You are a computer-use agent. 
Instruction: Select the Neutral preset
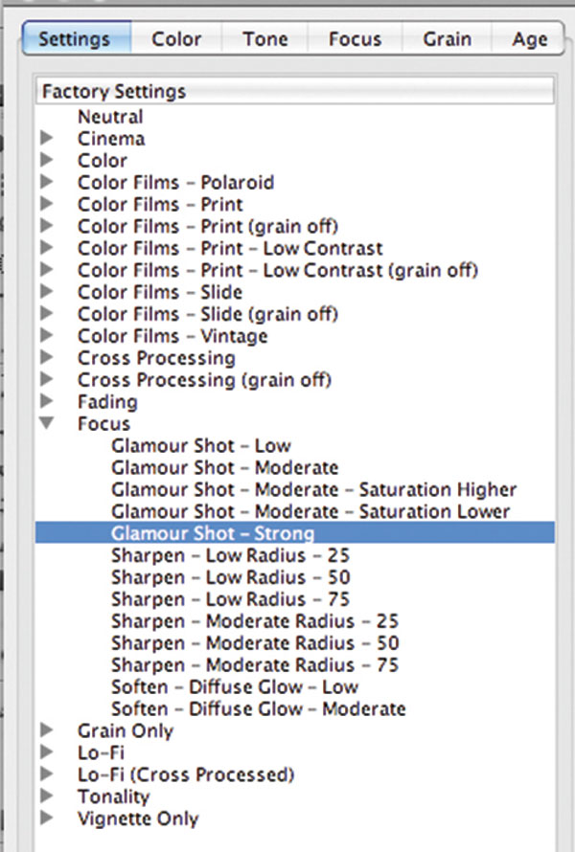[x=110, y=116]
